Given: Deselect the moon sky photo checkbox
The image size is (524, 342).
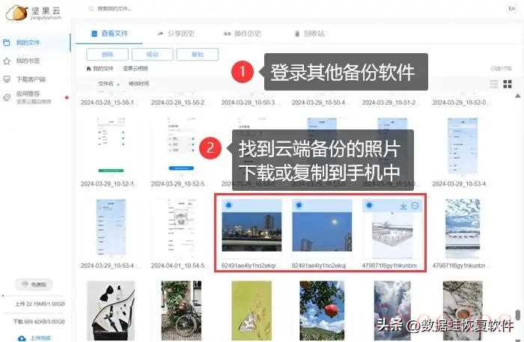Looking at the screenshot, I should [298, 206].
